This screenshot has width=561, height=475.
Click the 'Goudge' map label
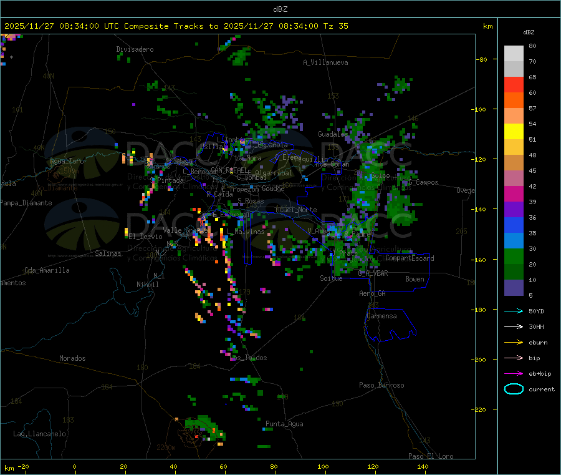point(273,189)
